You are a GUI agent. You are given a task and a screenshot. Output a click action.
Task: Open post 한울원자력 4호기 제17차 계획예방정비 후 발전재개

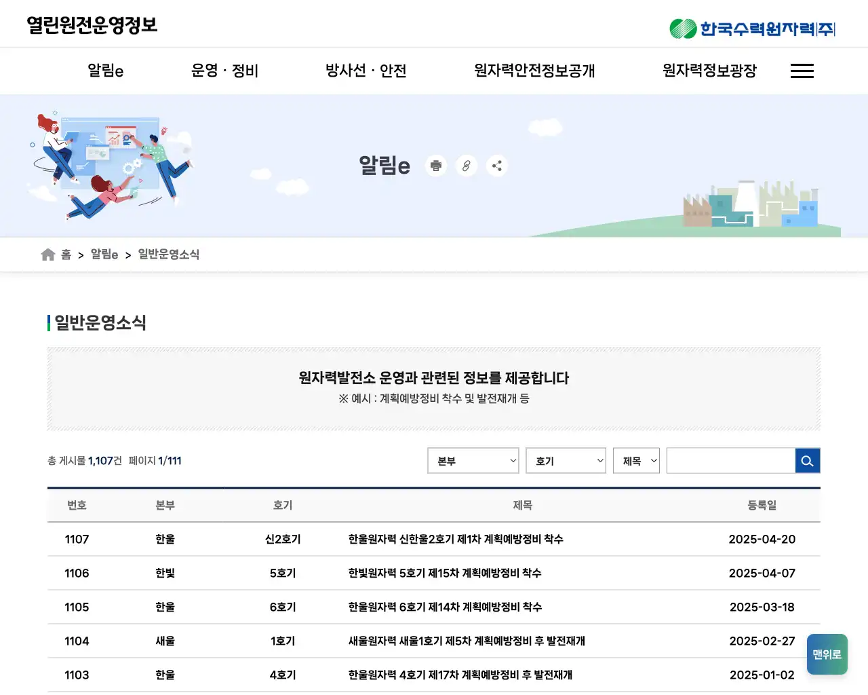coord(460,675)
